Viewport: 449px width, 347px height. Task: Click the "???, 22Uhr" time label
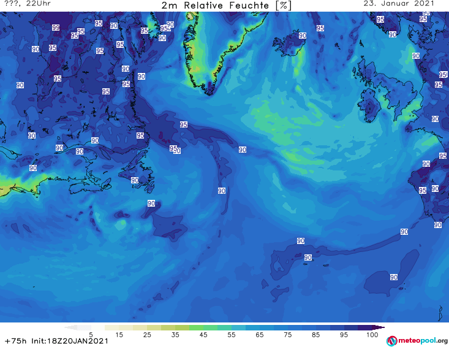coord(28,4)
